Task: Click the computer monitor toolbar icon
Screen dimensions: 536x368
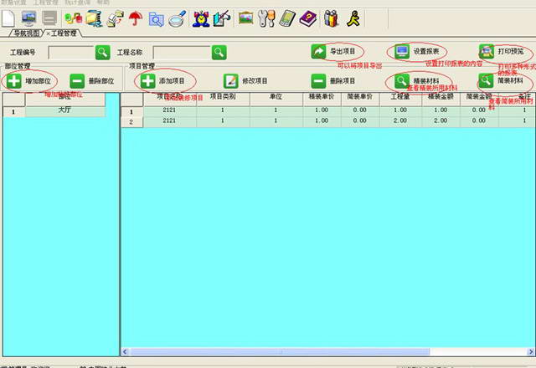Action: [28, 17]
